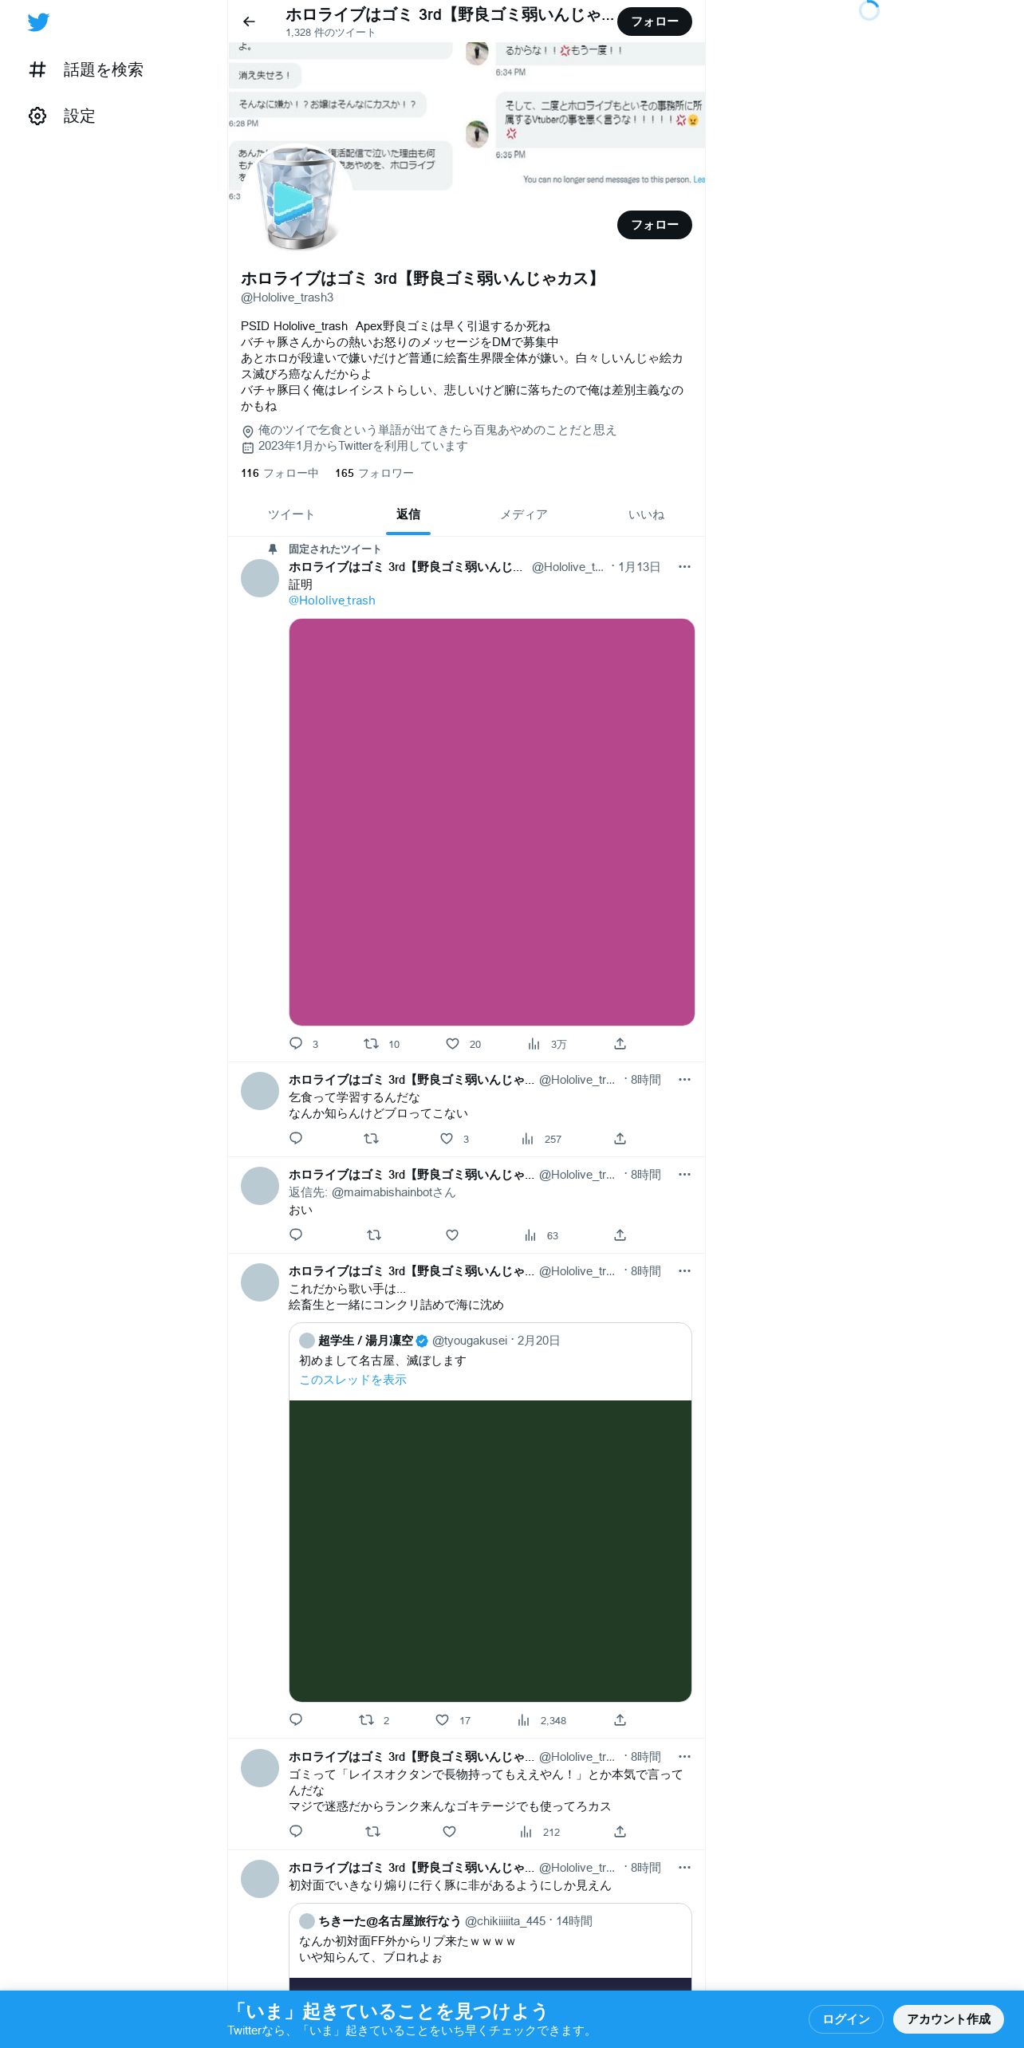Like the おい reply tweet
This screenshot has width=1024, height=2048.
pyautogui.click(x=452, y=1235)
